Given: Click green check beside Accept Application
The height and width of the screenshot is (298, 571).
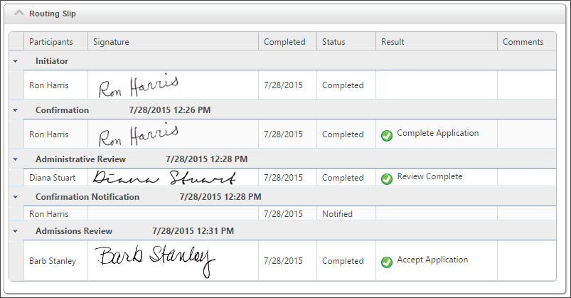Looking at the screenshot, I should pos(387,262).
